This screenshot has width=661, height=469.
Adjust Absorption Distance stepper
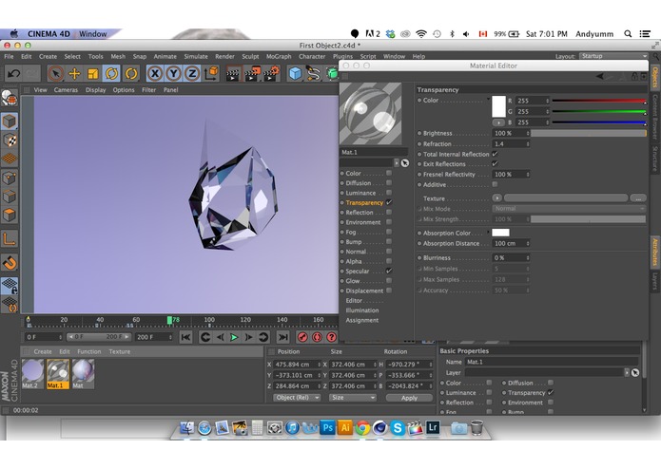pyautogui.click(x=527, y=243)
